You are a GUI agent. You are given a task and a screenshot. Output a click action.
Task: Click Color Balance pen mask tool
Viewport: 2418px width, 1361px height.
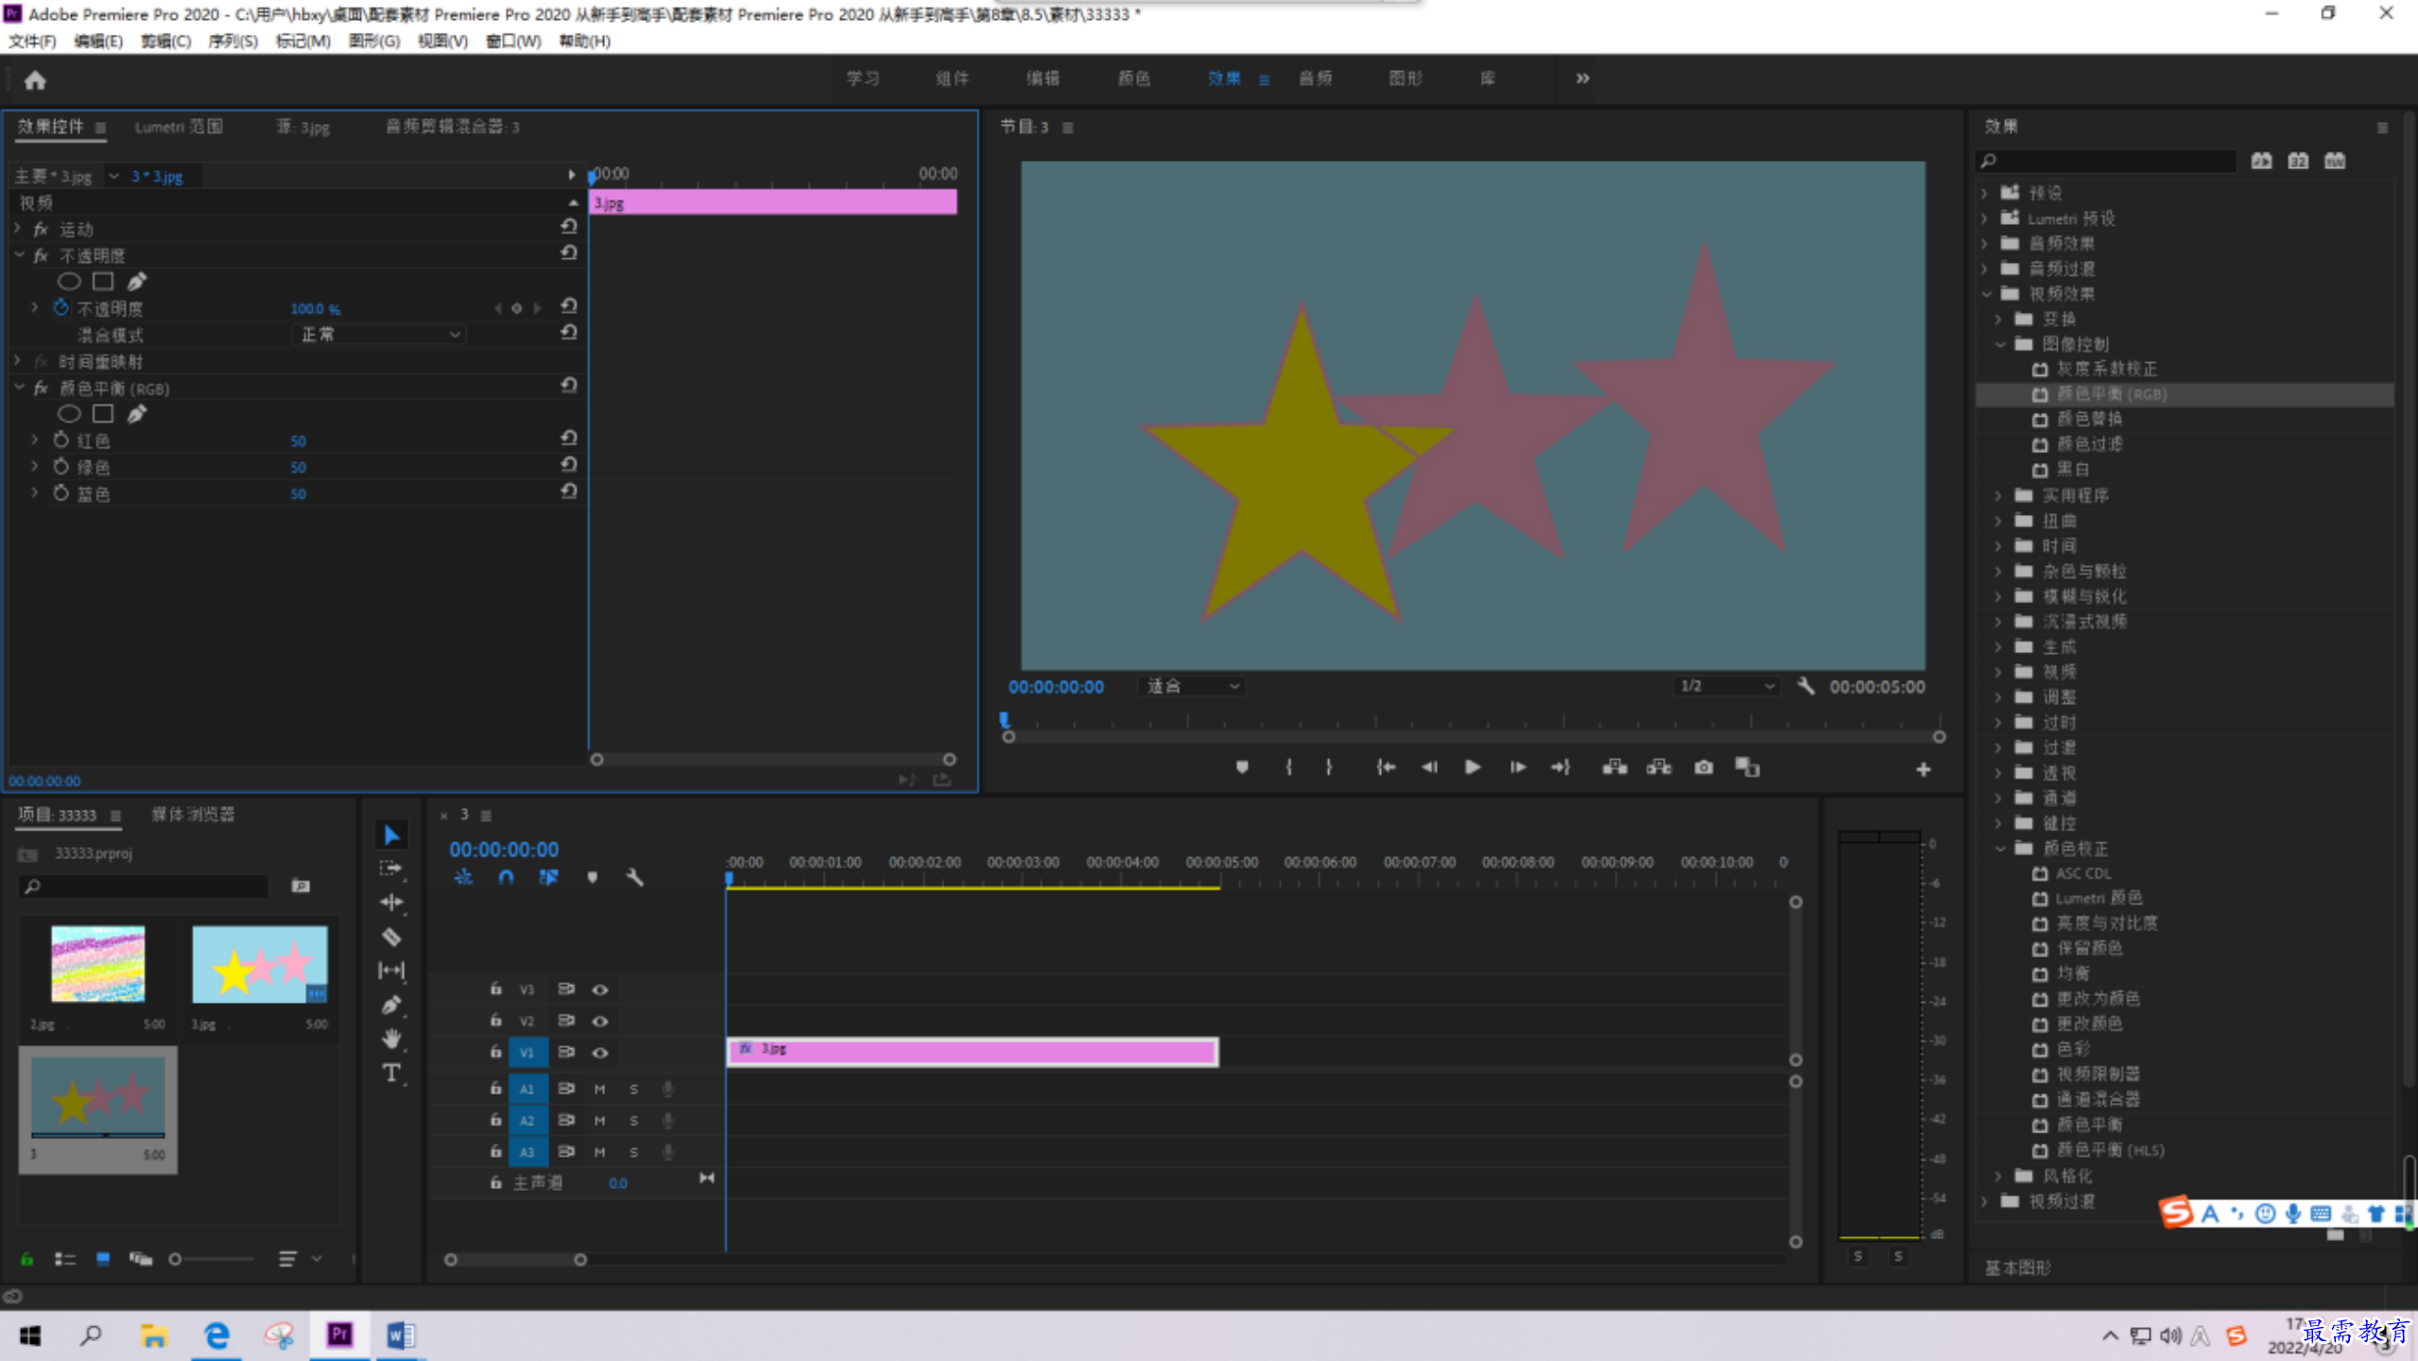(x=137, y=413)
